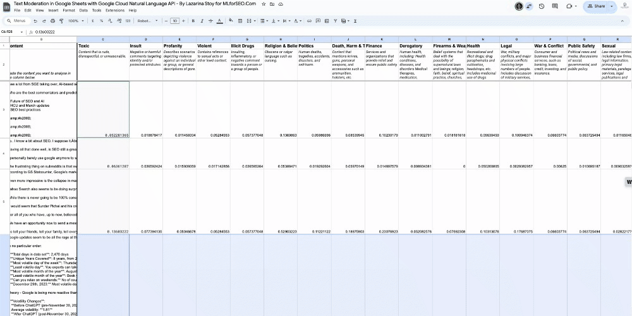Viewport: 632px width, 316px height.
Task: Open the Insert menu
Action: (53, 10)
